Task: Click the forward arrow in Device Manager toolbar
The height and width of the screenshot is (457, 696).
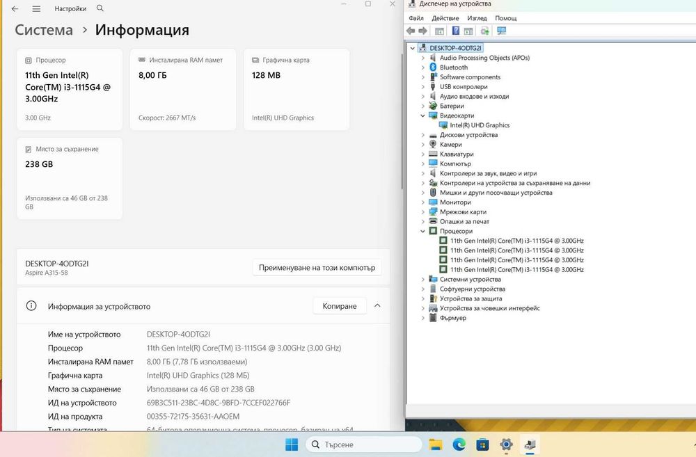Action: pos(423,31)
